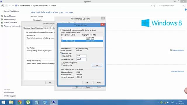Click OK in System Properties window
The height and width of the screenshot is (105, 187).
tap(50, 83)
